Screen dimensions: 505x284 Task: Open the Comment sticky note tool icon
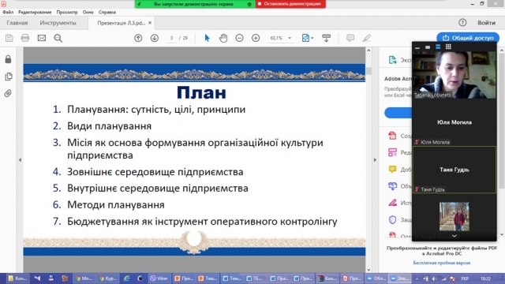(x=392, y=170)
